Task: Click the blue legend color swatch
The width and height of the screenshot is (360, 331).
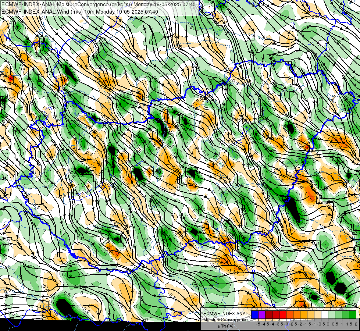Action: (x=255, y=314)
